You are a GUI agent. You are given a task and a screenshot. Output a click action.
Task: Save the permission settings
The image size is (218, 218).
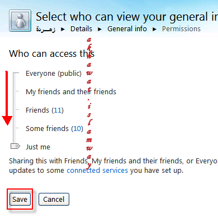tap(20, 200)
